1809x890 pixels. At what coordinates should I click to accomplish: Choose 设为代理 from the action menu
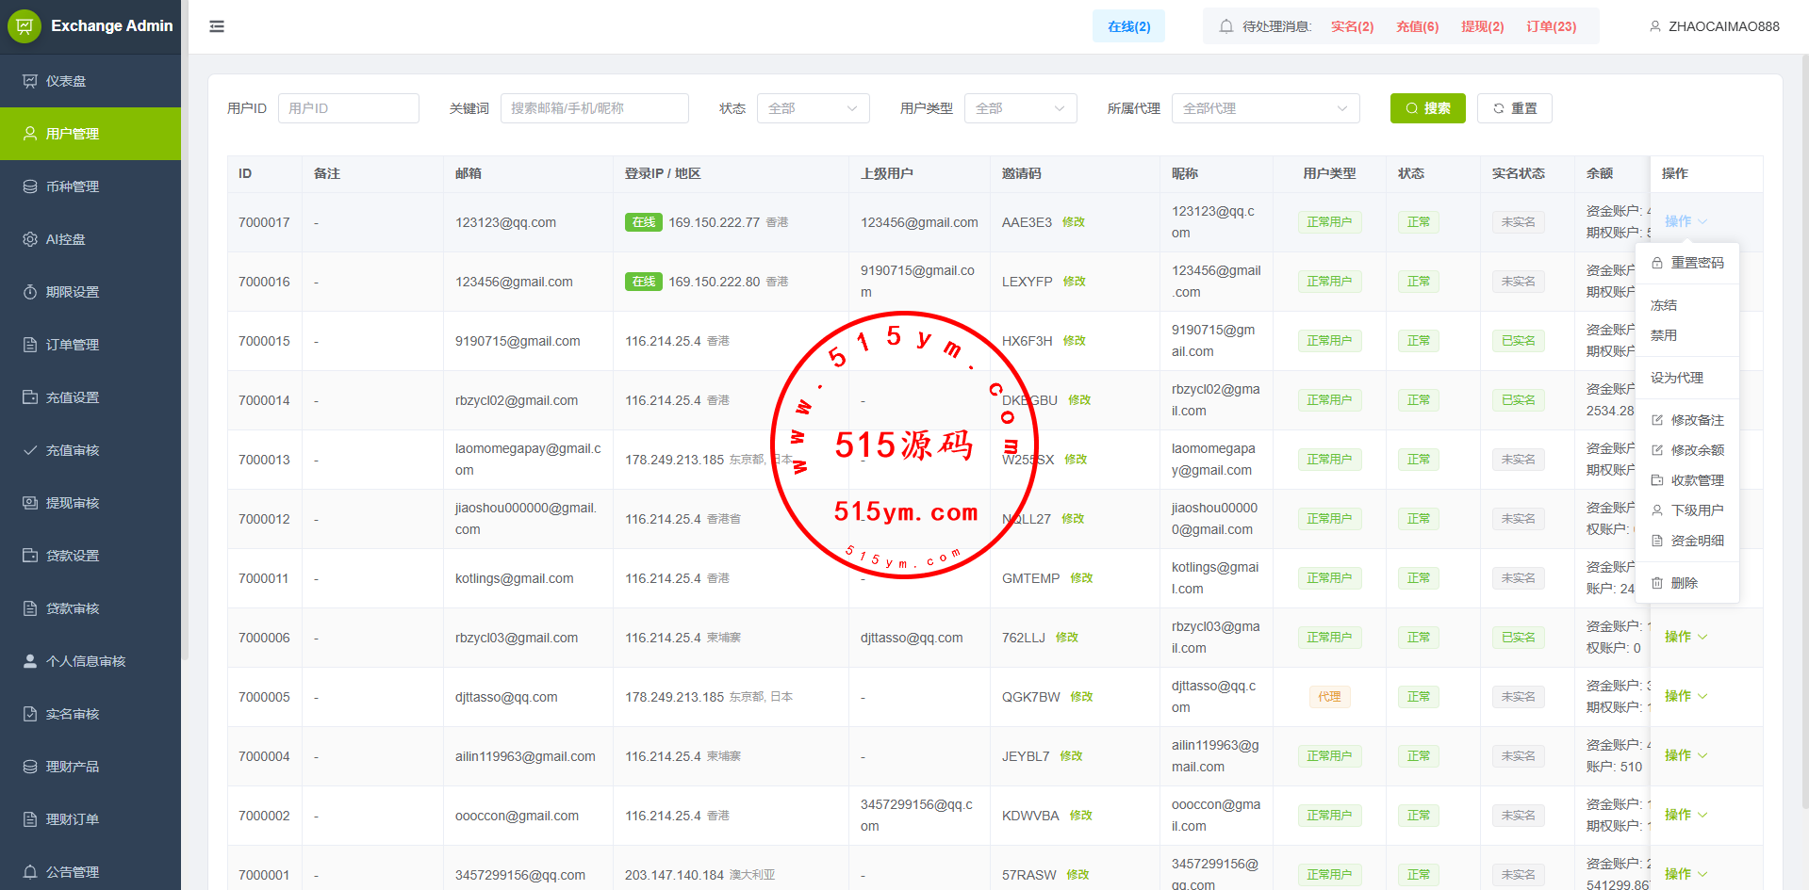click(x=1677, y=378)
